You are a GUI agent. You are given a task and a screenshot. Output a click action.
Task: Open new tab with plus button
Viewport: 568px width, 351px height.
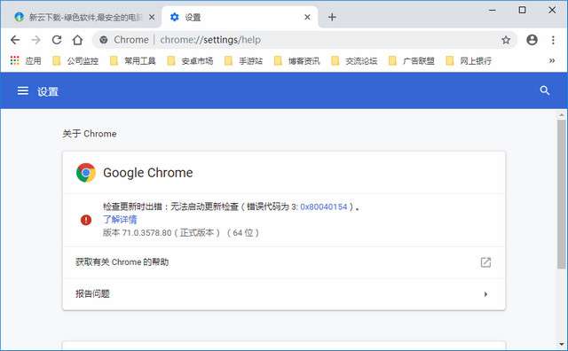[x=332, y=17]
